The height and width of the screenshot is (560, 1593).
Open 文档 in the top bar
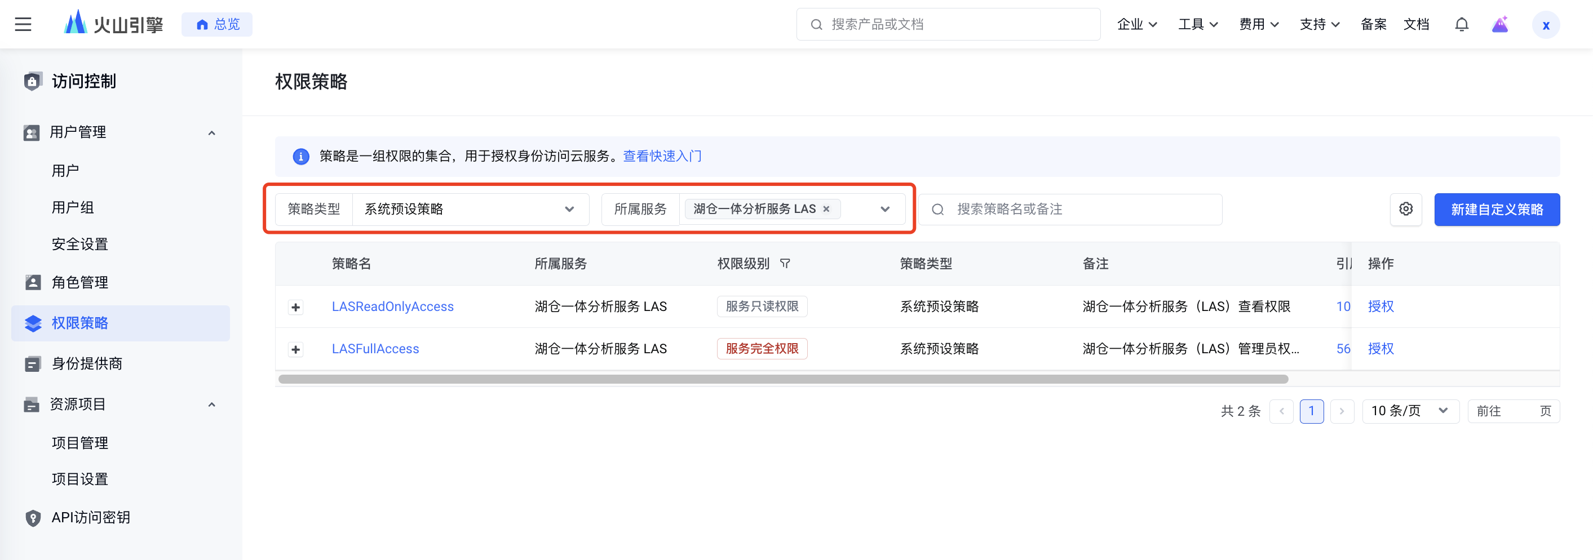point(1416,24)
